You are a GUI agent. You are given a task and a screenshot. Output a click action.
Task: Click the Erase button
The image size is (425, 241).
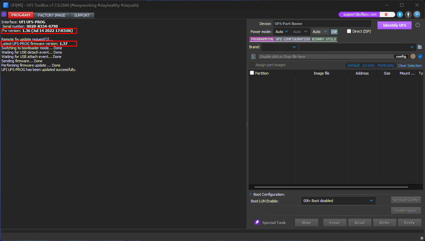[x=335, y=223]
